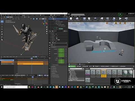Open the Marketplace from Unreal toolbar

point(89,19)
